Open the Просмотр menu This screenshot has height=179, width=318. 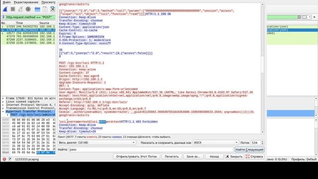[x=48, y=2]
